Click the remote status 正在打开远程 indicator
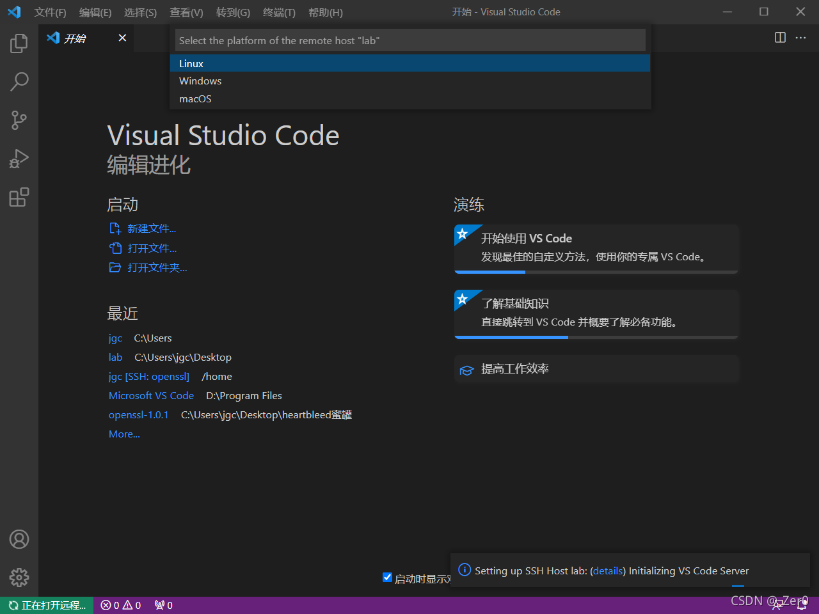Screen dimensions: 819x614 click(x=47, y=605)
